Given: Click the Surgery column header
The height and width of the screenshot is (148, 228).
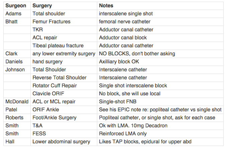Looking at the screenshot, I should tap(64, 6).
